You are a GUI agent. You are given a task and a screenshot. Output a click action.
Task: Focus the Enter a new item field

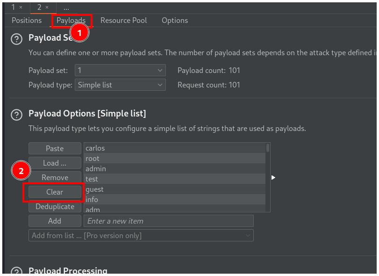coord(168,221)
